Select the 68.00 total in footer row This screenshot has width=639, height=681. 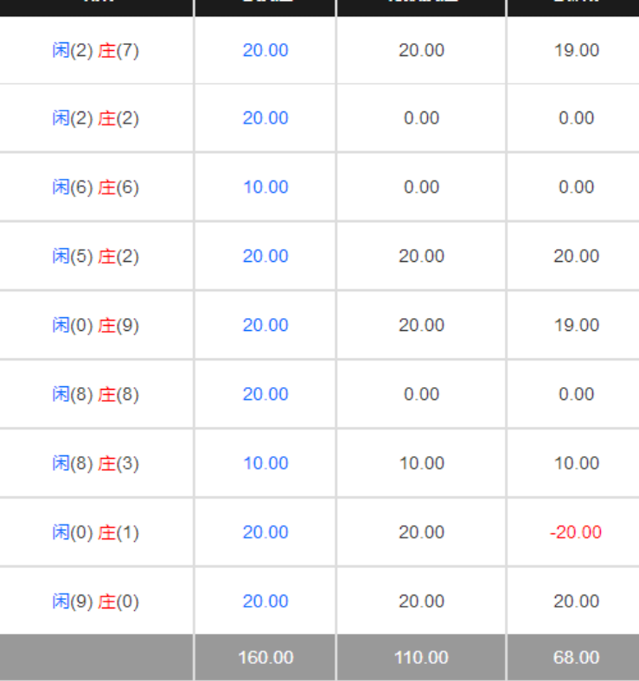pyautogui.click(x=576, y=658)
